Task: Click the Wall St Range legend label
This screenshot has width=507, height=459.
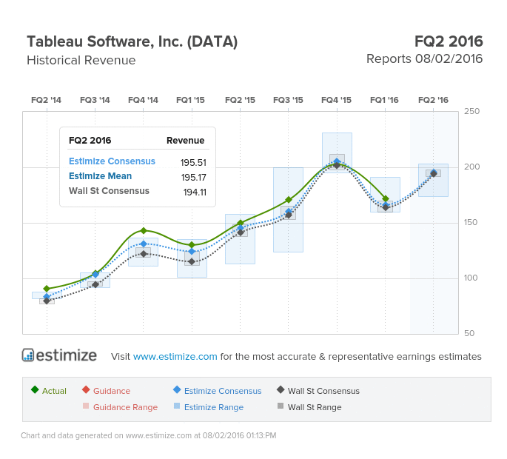Action: pos(315,407)
